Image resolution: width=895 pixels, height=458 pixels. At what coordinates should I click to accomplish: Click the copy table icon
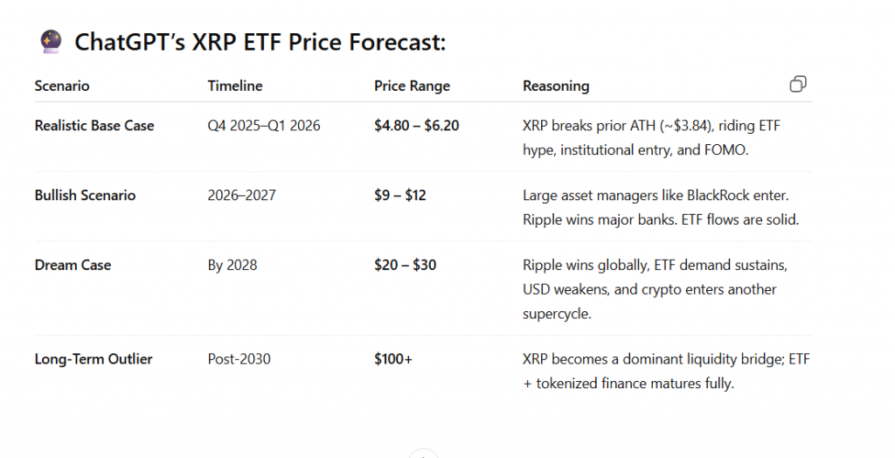(x=797, y=84)
